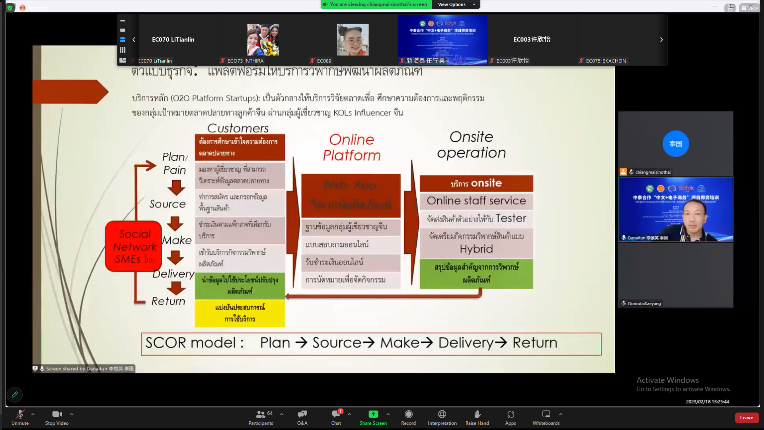
Task: Show next participants with right arrow
Action: (661, 40)
